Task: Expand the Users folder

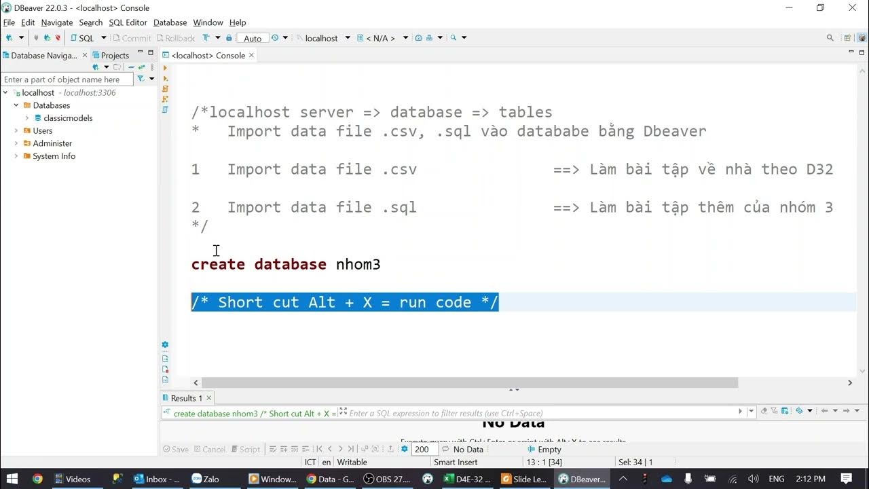Action: click(16, 130)
